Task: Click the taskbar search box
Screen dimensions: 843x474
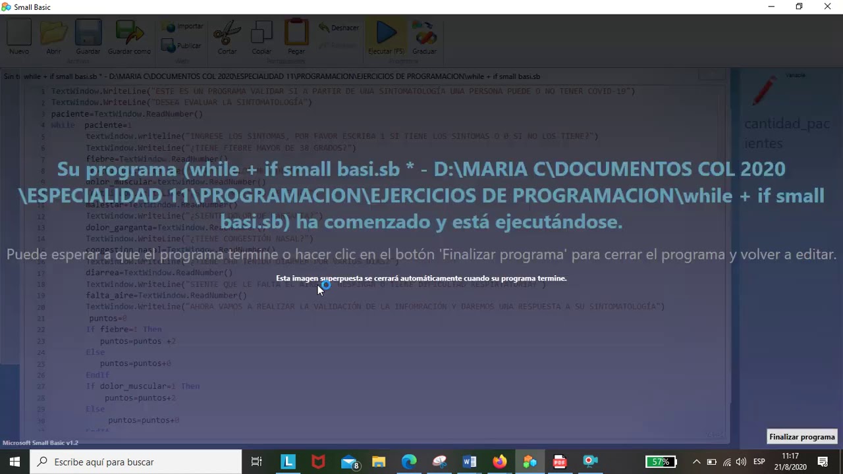Action: tap(136, 462)
